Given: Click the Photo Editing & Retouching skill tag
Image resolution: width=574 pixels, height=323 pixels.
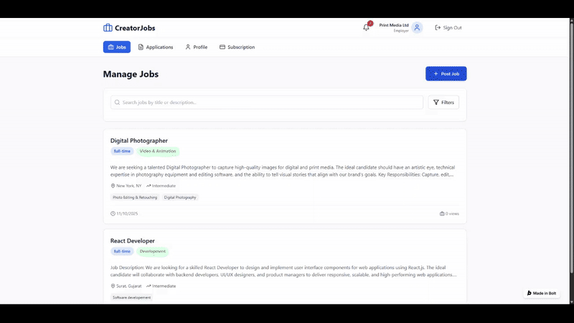Looking at the screenshot, I should click(135, 197).
